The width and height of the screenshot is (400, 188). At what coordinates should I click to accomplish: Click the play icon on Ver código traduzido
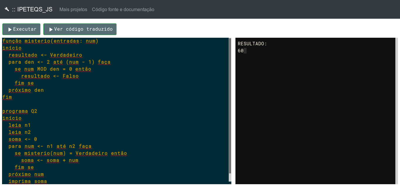click(51, 30)
